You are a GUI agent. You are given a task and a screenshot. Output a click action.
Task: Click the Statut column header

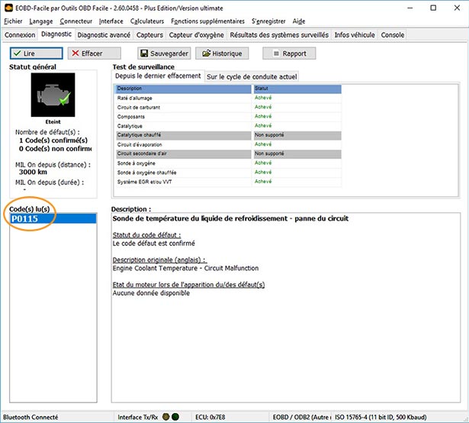point(297,89)
